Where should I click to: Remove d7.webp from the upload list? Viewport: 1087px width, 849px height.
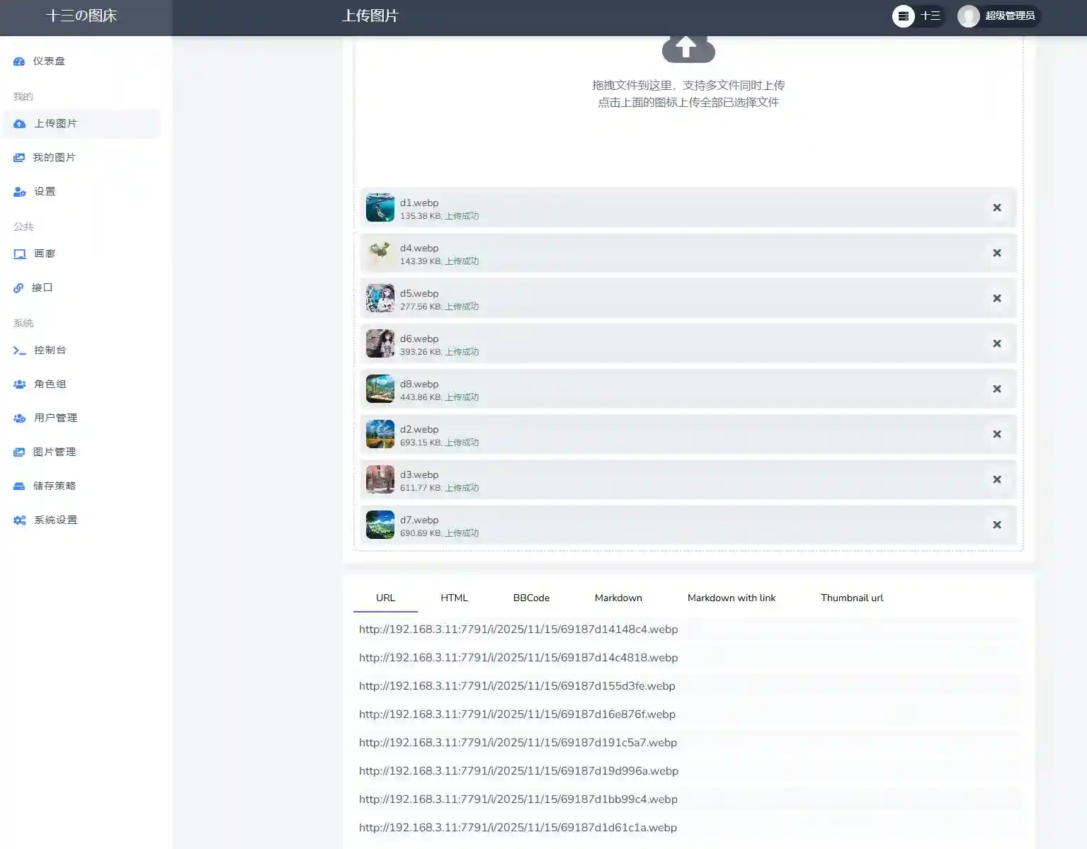[x=996, y=525]
